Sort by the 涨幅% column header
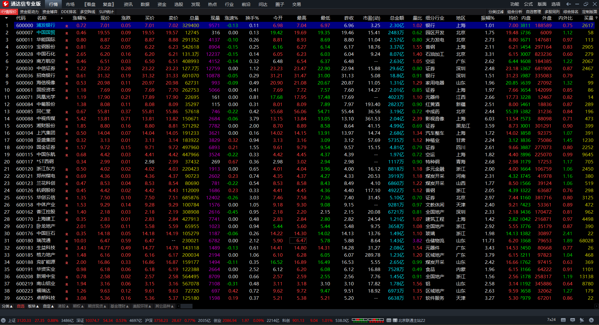 coord(79,18)
